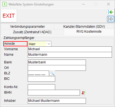
Task: Click the BLZ label
Action: [x=7, y=73]
